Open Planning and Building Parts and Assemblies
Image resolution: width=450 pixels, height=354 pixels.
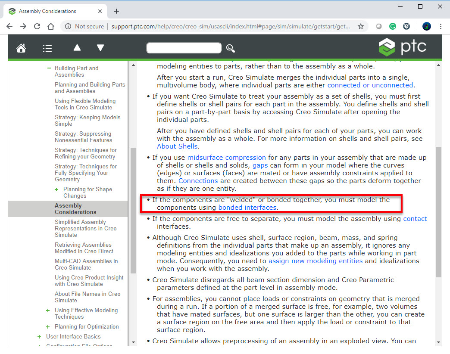click(90, 88)
